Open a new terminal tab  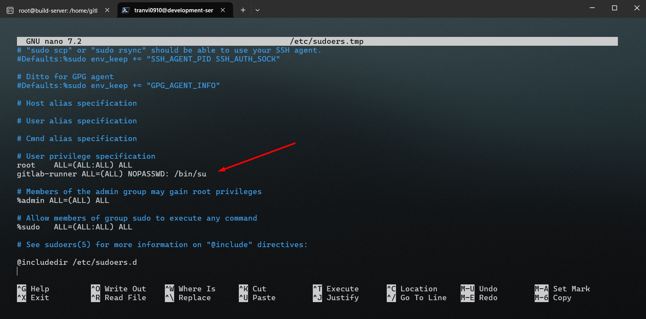243,10
